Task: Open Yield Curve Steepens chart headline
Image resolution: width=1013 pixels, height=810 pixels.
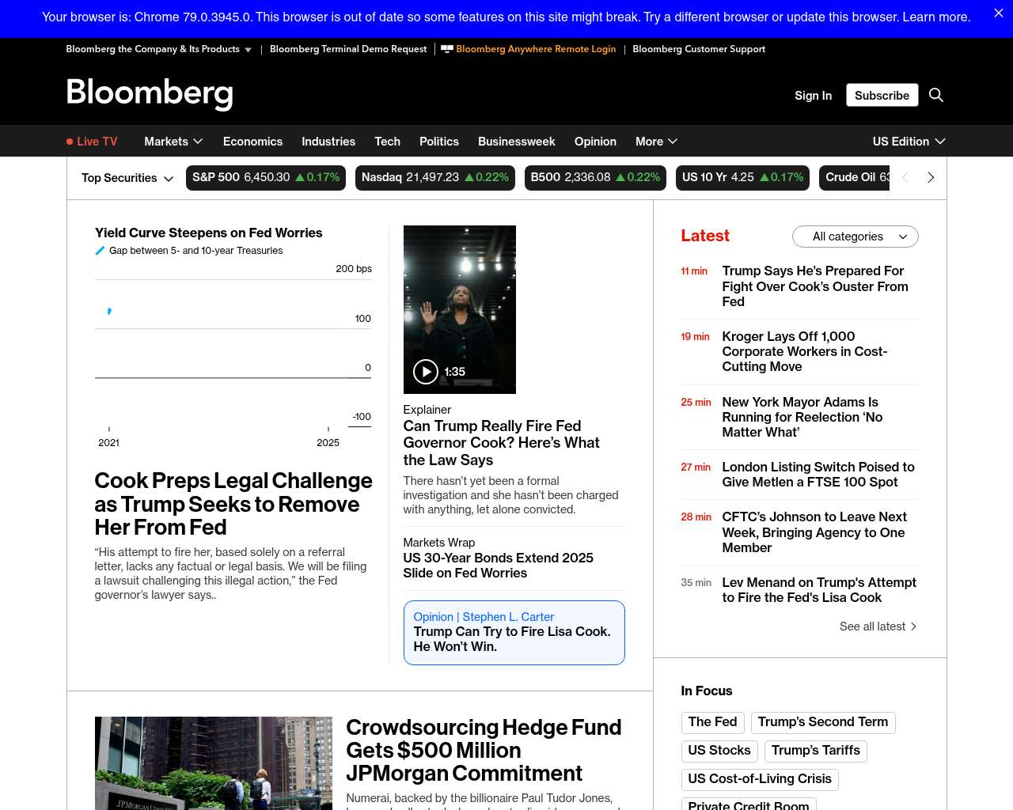Action: click(209, 233)
